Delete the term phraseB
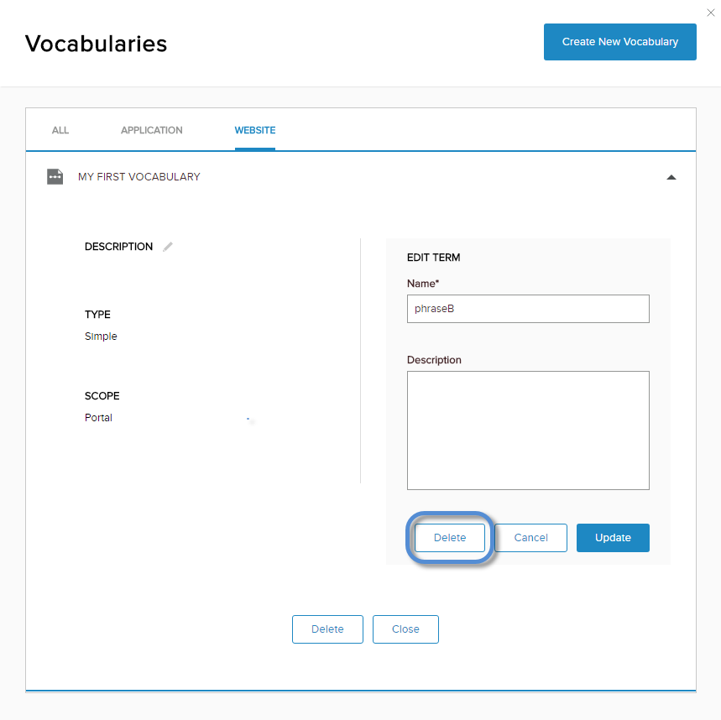This screenshot has height=720, width=721. pyautogui.click(x=449, y=537)
